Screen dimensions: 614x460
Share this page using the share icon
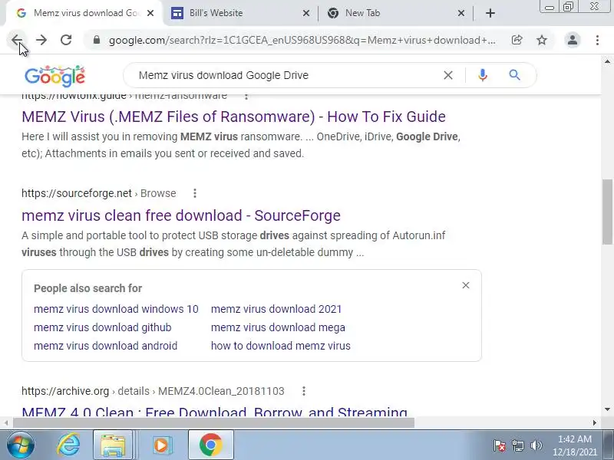[x=517, y=40]
